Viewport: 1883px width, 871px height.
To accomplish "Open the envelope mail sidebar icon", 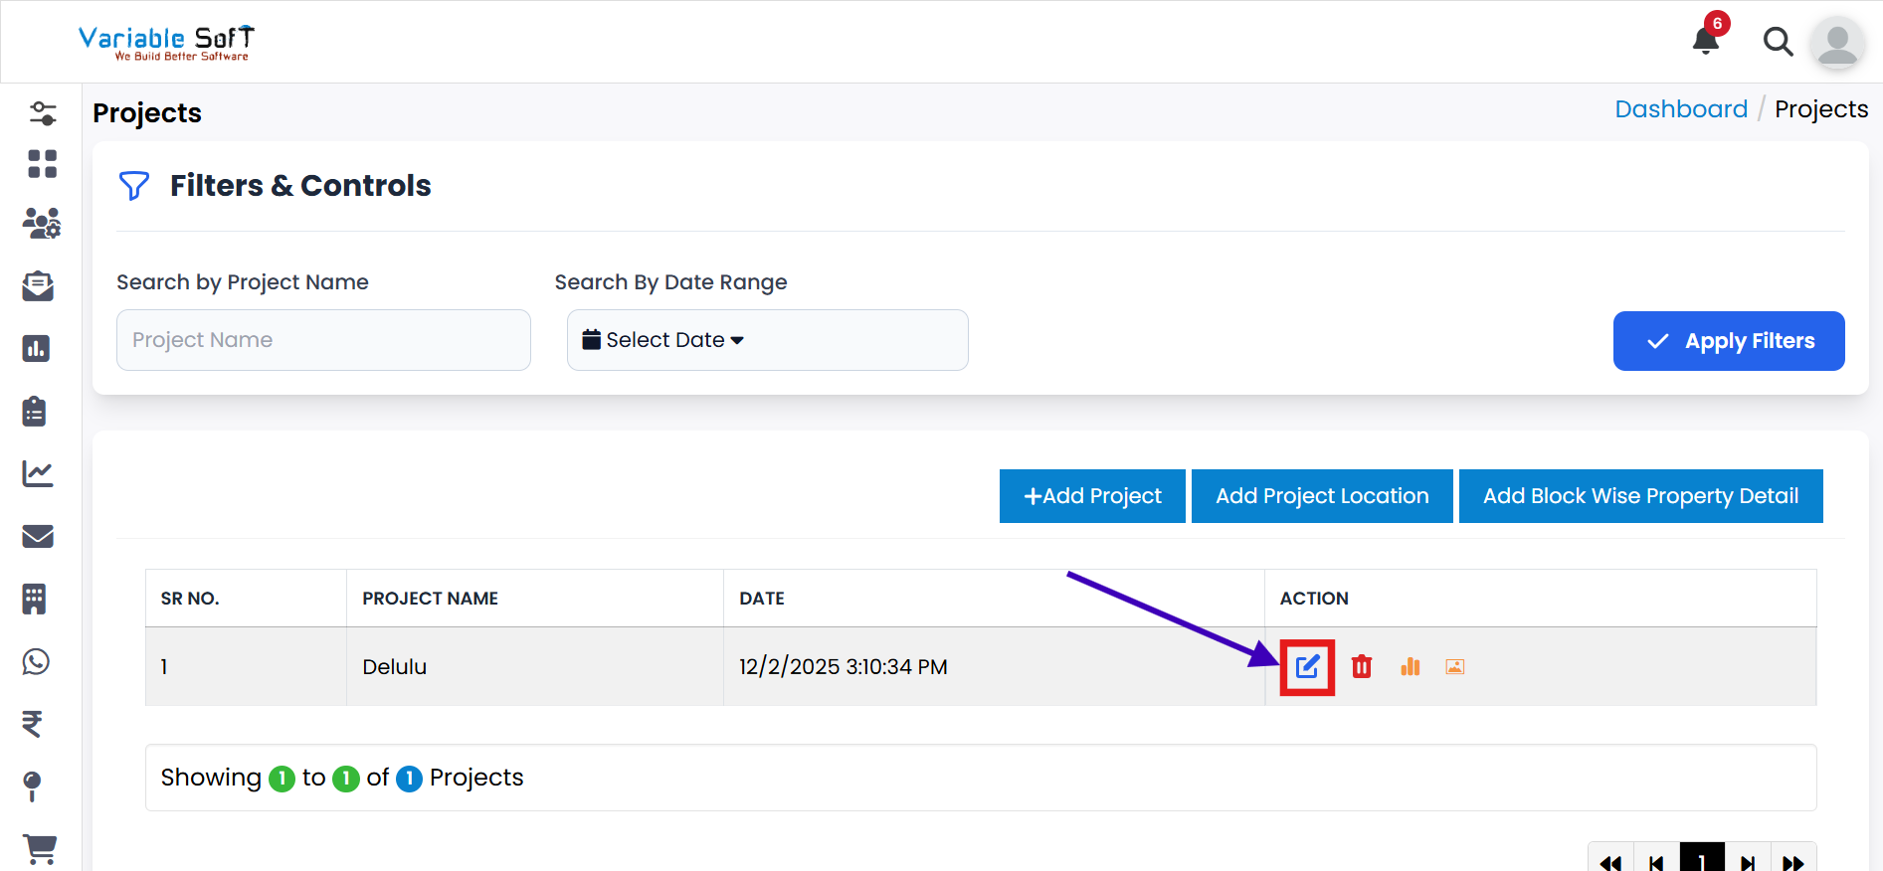I will (38, 537).
